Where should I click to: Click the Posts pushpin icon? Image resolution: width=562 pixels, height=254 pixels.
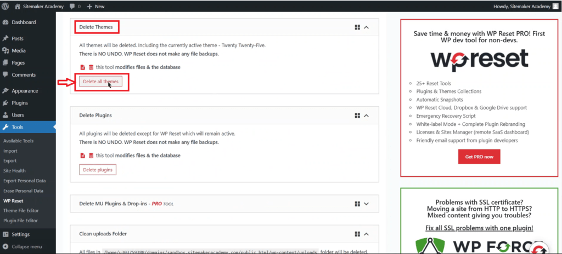[5, 38]
